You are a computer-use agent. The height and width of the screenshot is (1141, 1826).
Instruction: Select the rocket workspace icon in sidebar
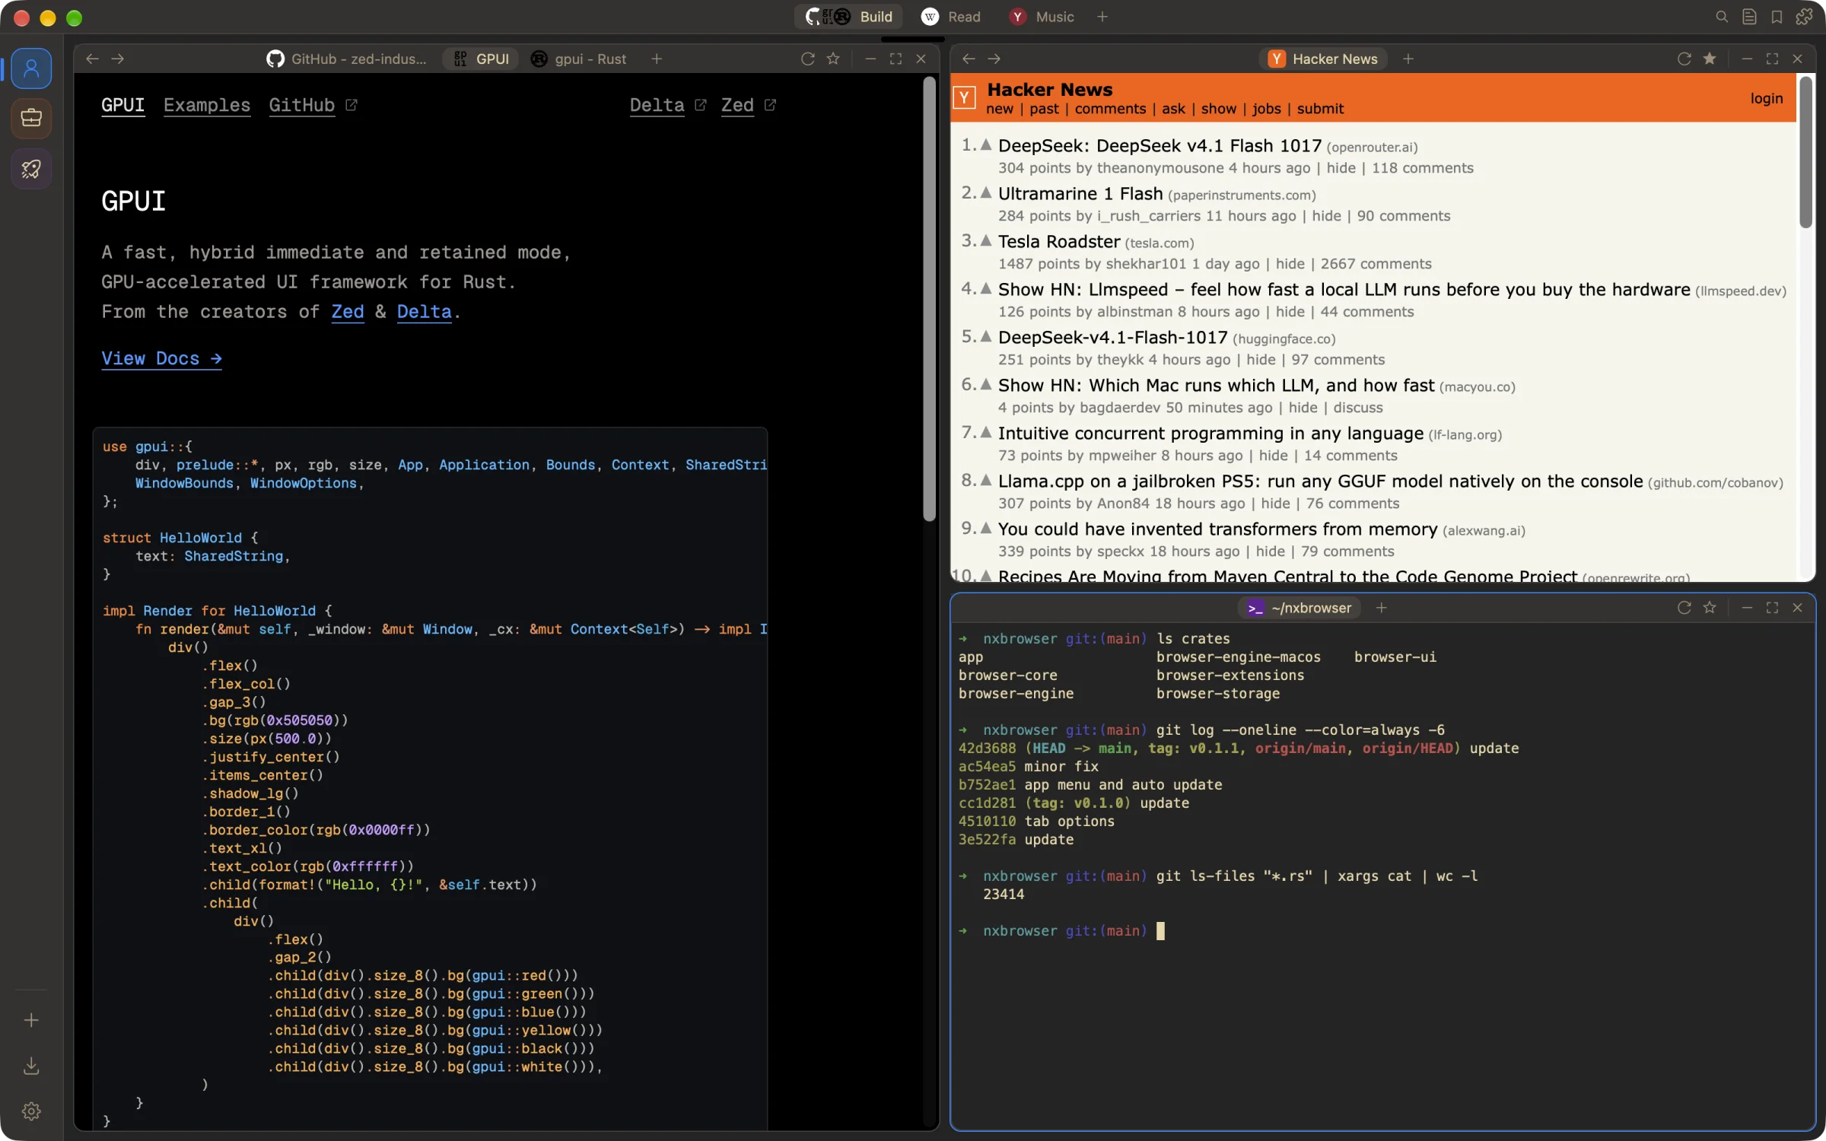tap(31, 168)
